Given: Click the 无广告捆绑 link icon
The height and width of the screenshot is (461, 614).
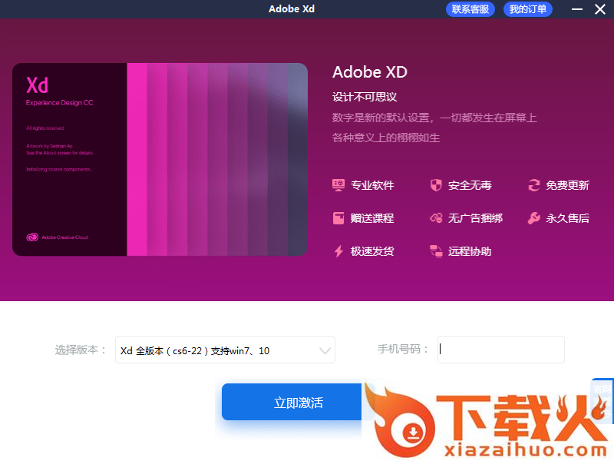Looking at the screenshot, I should [x=436, y=218].
